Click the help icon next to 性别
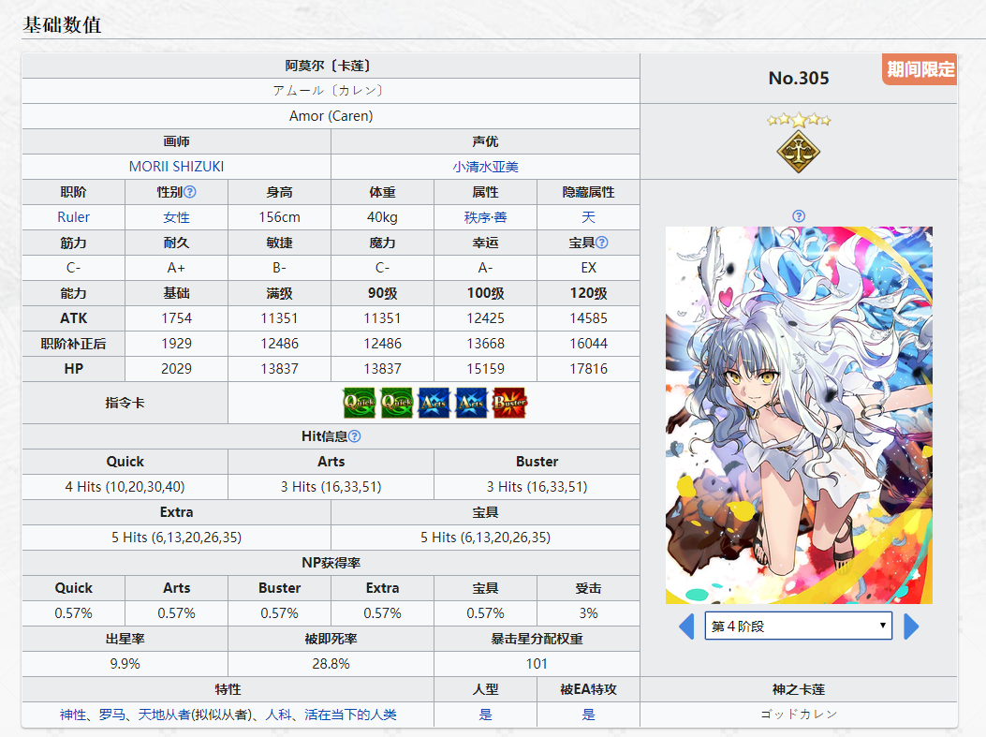 click(190, 192)
